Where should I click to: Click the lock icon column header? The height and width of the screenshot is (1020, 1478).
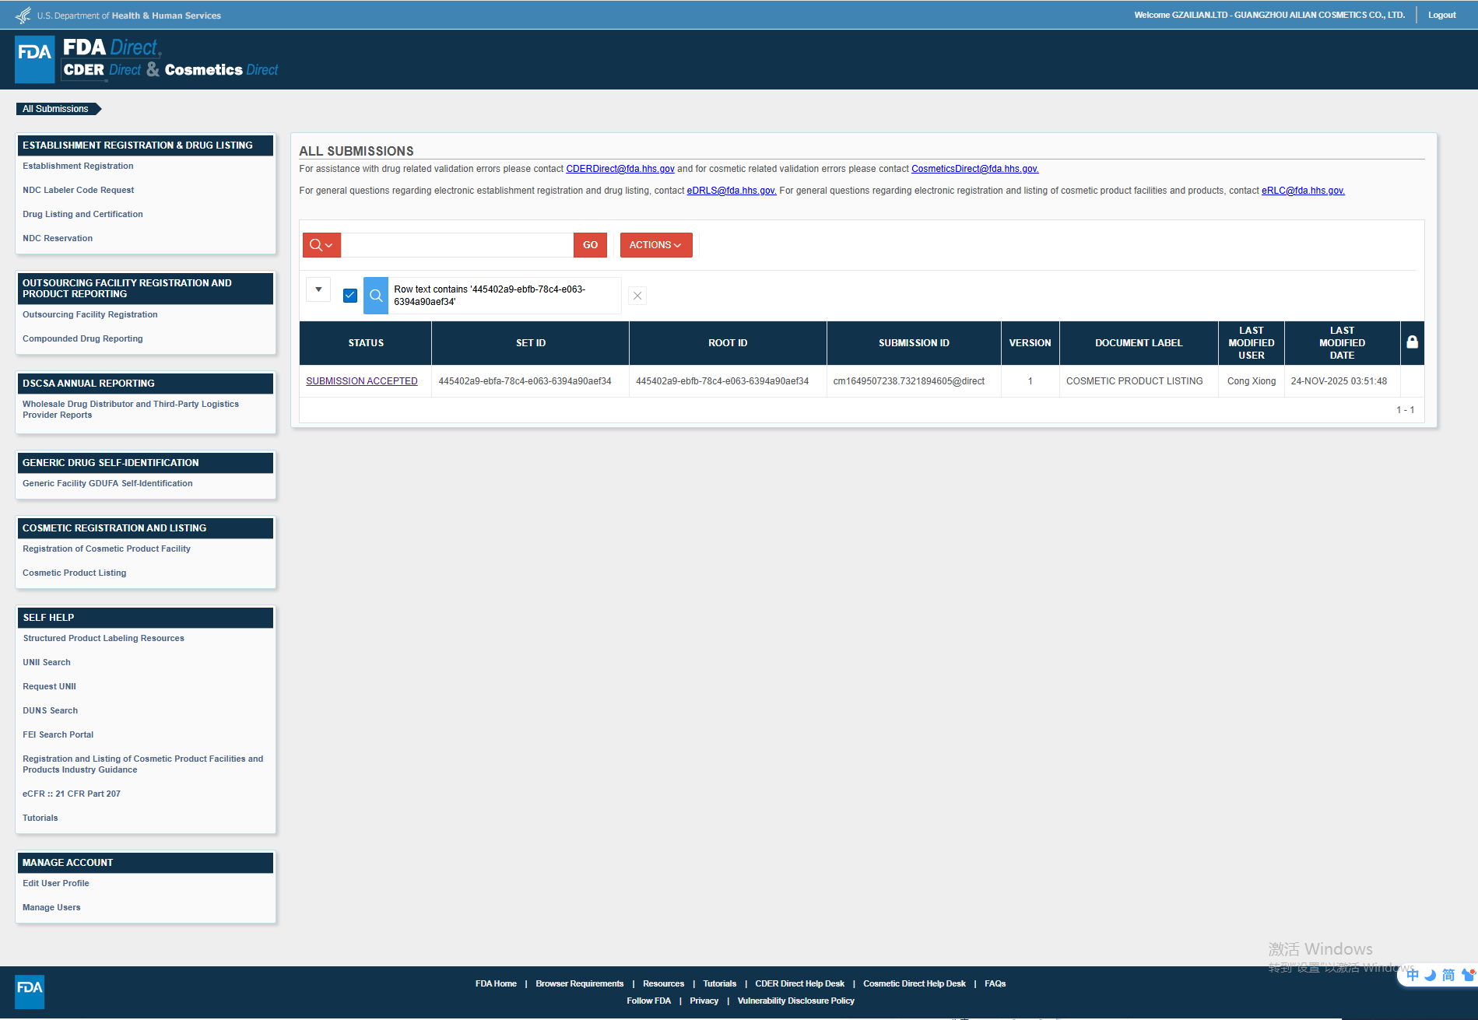point(1412,342)
